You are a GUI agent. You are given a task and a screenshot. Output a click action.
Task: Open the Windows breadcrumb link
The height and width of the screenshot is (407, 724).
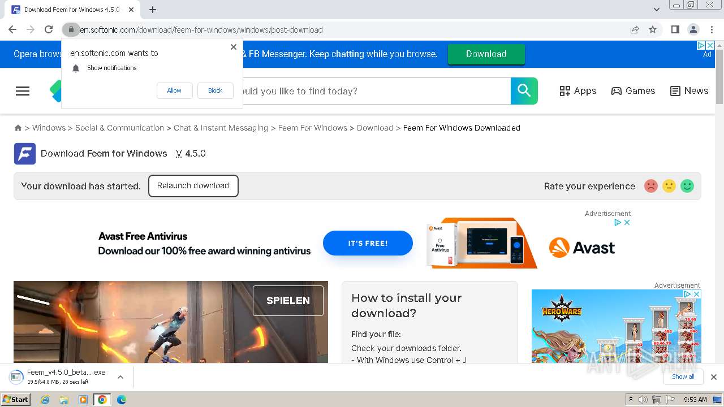coord(49,128)
